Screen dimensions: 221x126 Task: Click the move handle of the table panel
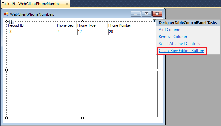tap(11, 22)
